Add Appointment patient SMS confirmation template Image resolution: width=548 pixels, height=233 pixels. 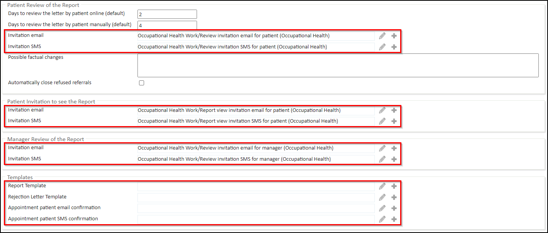pos(394,219)
